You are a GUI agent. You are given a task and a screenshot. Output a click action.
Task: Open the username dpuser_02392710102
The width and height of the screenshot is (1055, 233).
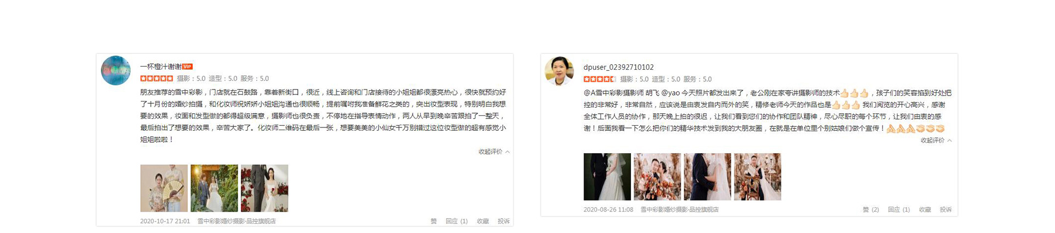coord(619,68)
